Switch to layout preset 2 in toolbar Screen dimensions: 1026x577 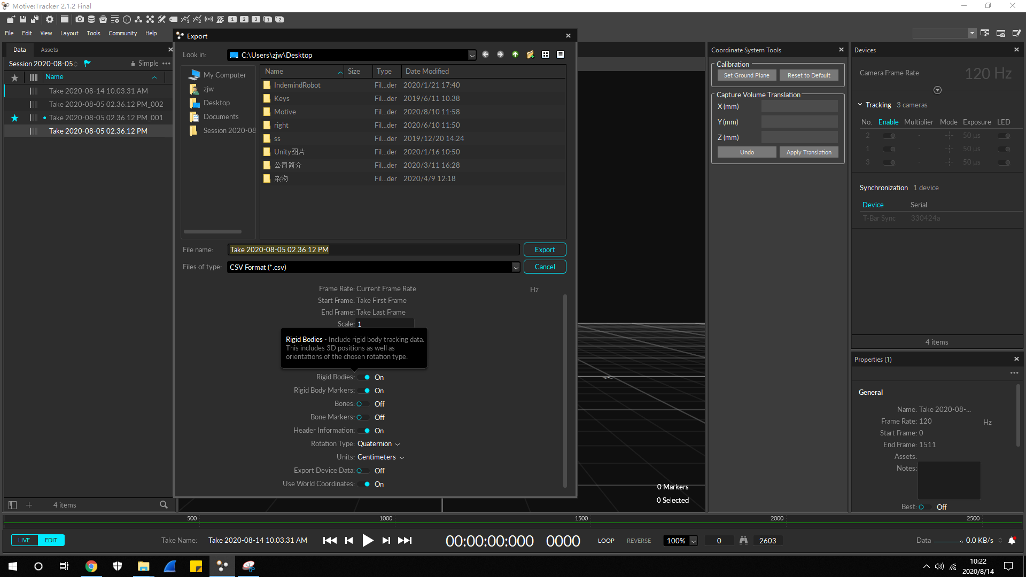[x=244, y=19]
